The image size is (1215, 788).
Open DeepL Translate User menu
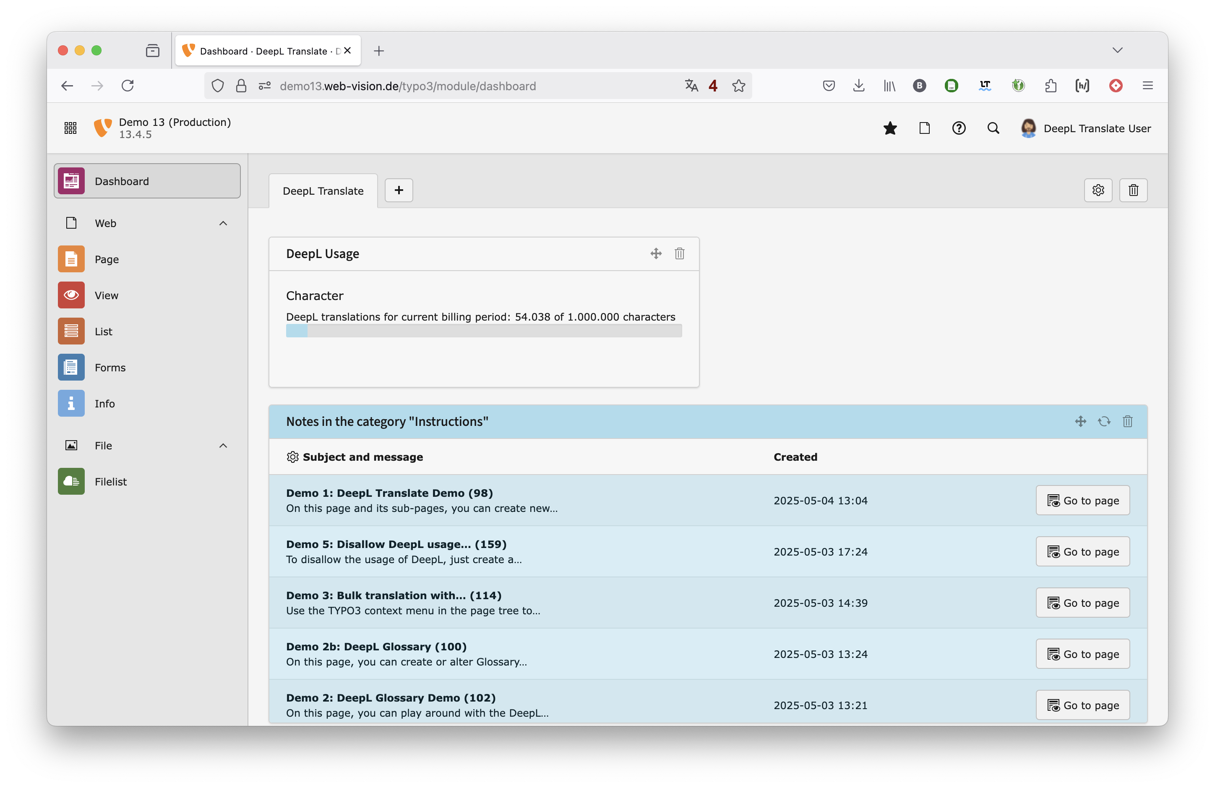1085,128
